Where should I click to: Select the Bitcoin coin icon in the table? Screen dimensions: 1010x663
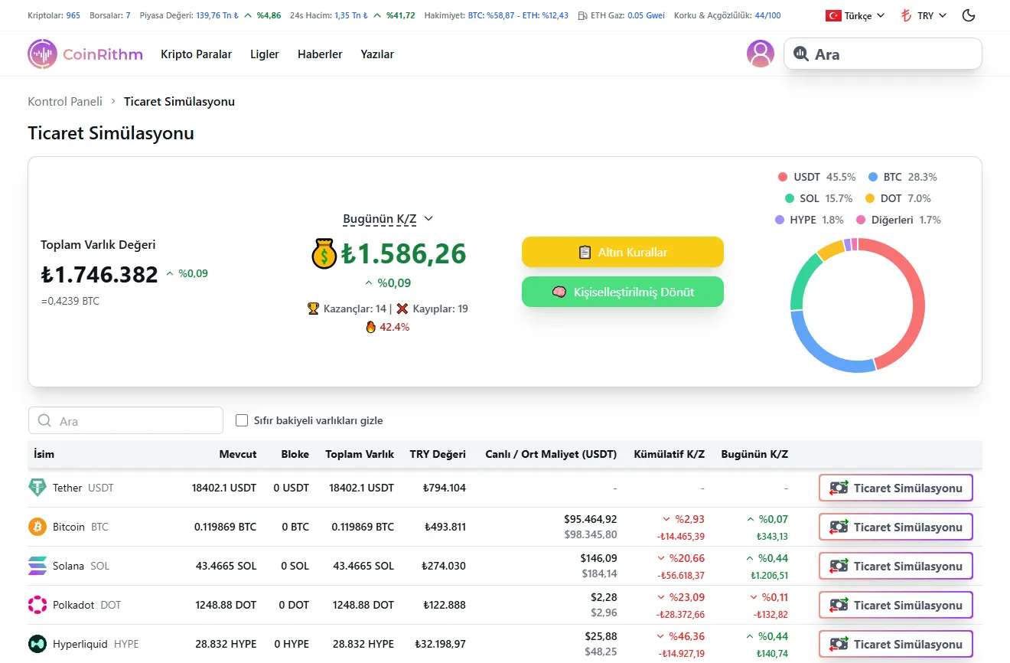click(x=38, y=526)
